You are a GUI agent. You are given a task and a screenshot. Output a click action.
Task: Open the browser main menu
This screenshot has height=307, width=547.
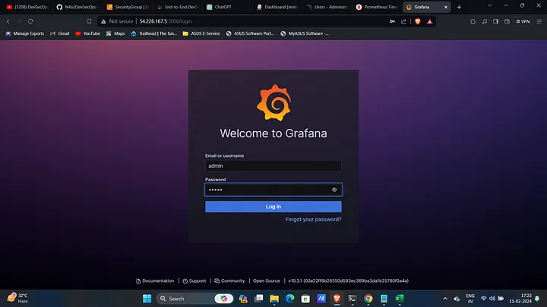click(539, 21)
